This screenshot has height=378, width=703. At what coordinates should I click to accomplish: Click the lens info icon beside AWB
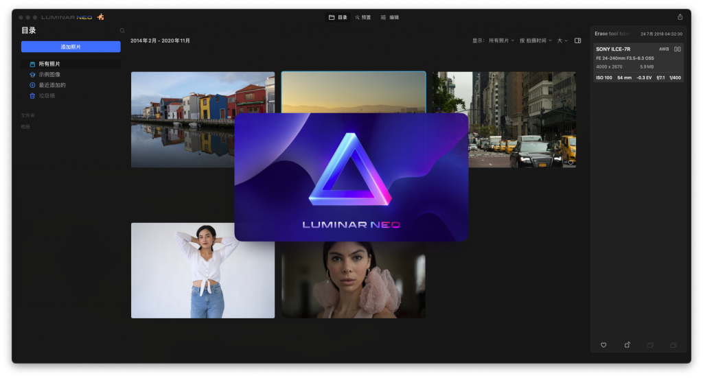pyautogui.click(x=678, y=49)
